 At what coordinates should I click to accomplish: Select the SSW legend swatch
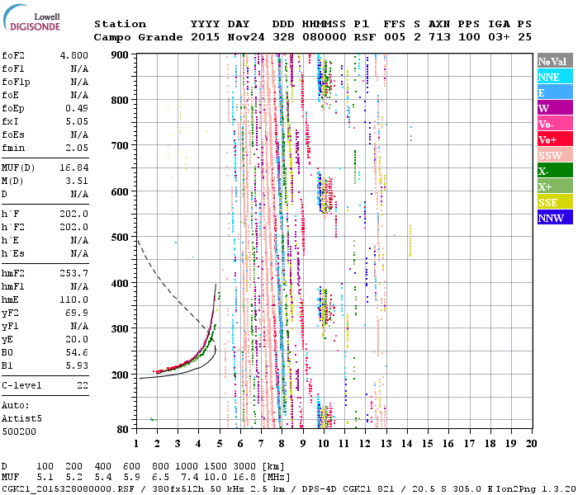pyautogui.click(x=555, y=155)
